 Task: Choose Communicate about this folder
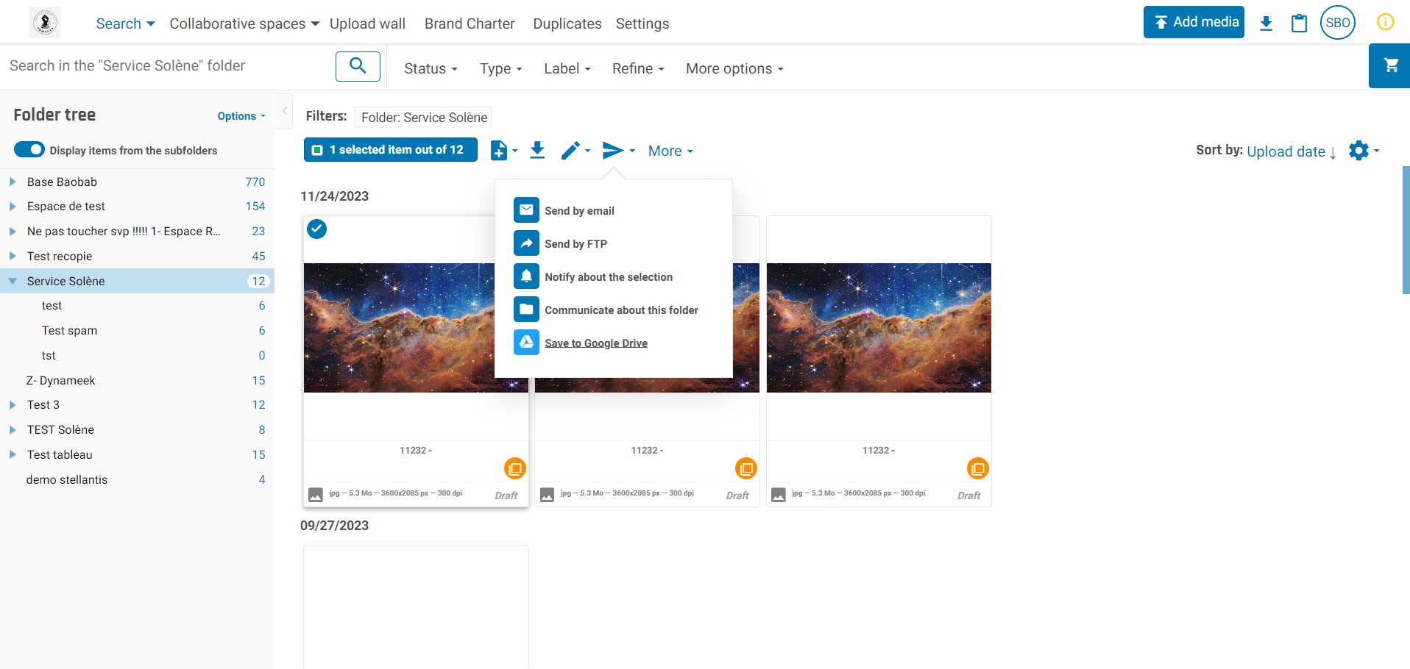(621, 310)
